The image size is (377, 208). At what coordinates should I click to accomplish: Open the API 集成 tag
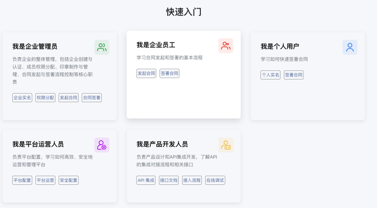coord(146,180)
